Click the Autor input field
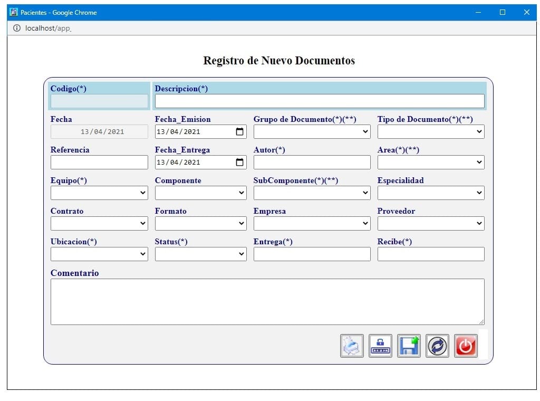The image size is (540, 401). click(312, 163)
